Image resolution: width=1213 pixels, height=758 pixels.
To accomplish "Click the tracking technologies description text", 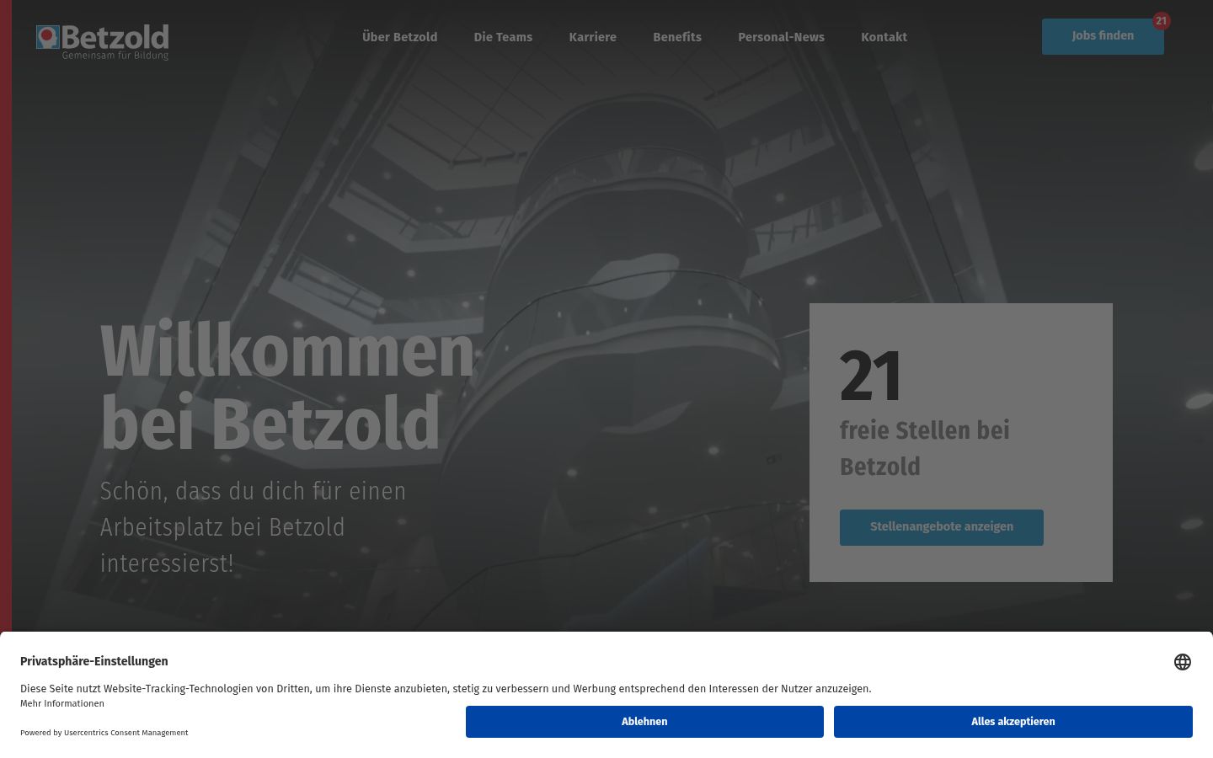I will pyautogui.click(x=446, y=689).
